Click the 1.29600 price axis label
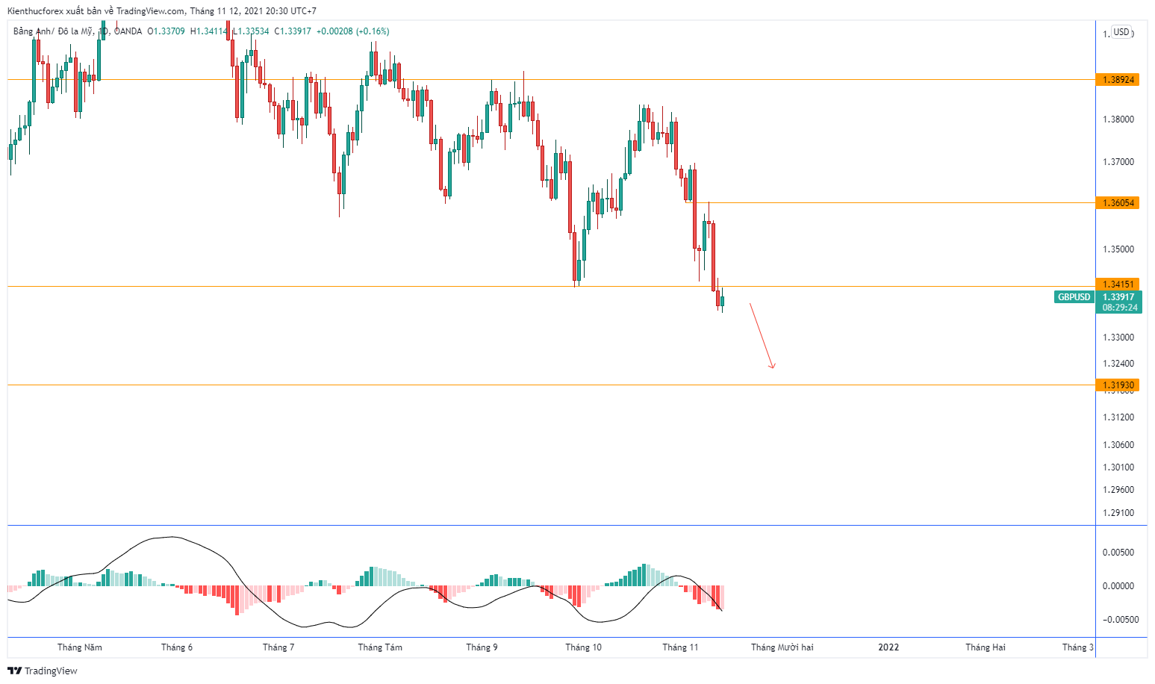 point(1118,490)
